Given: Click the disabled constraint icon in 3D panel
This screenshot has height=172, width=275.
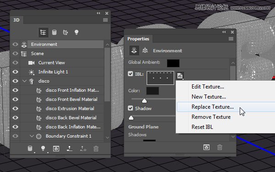Looking at the screenshot, I should (83, 149).
